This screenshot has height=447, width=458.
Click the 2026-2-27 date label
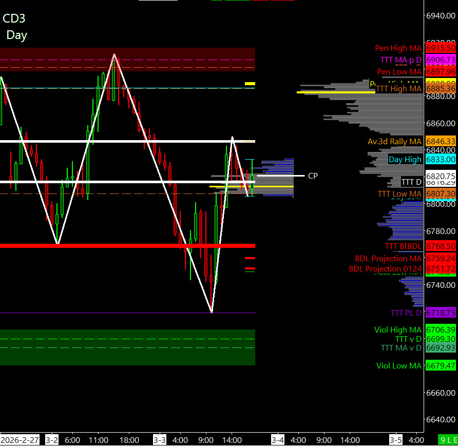pos(20,440)
